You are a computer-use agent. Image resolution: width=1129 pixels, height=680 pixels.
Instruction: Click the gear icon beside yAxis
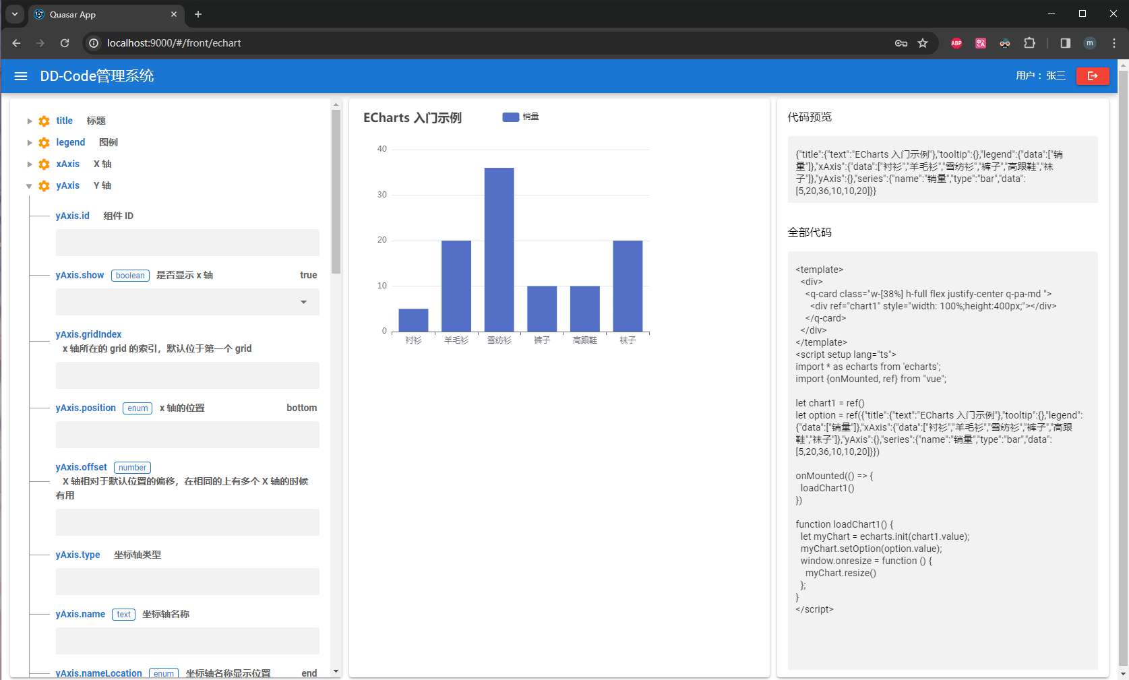tap(44, 186)
